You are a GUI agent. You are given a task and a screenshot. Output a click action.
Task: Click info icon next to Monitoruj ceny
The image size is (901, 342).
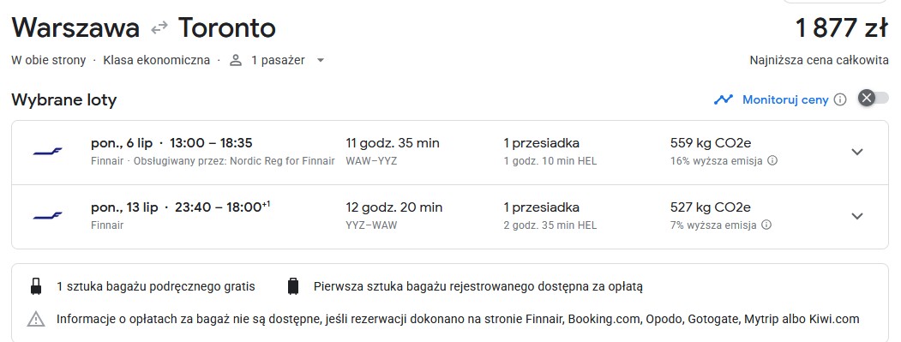tap(840, 100)
